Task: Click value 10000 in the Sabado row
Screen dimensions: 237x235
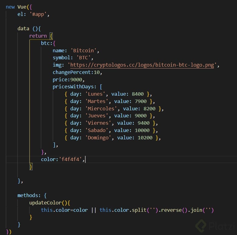Action: click(142, 130)
